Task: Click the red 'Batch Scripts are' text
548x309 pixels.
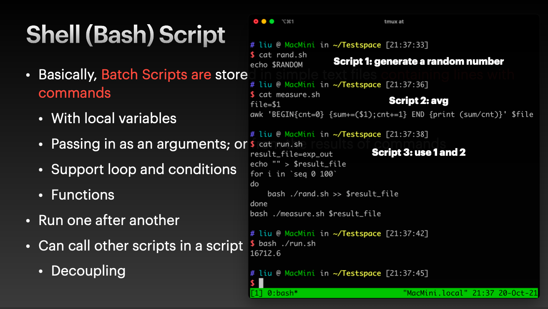Action: (x=156, y=74)
